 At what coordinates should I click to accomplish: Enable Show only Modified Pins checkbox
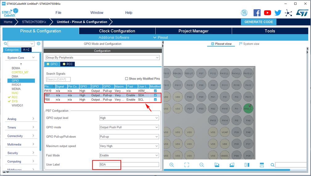tap(127, 79)
